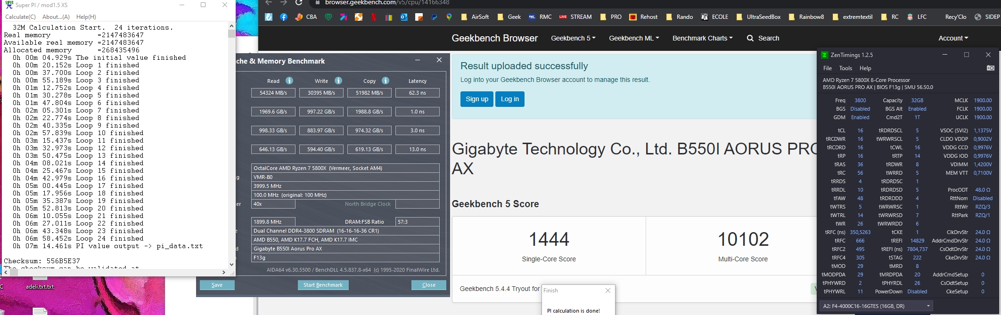This screenshot has width=1001, height=315.
Task: Open the Rainbow8 bookmark folder
Action: (x=806, y=17)
